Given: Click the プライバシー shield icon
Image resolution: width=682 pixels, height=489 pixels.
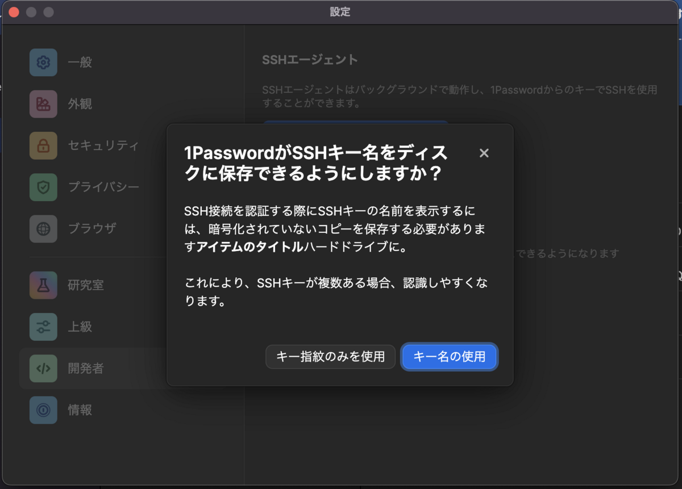Looking at the screenshot, I should point(43,187).
